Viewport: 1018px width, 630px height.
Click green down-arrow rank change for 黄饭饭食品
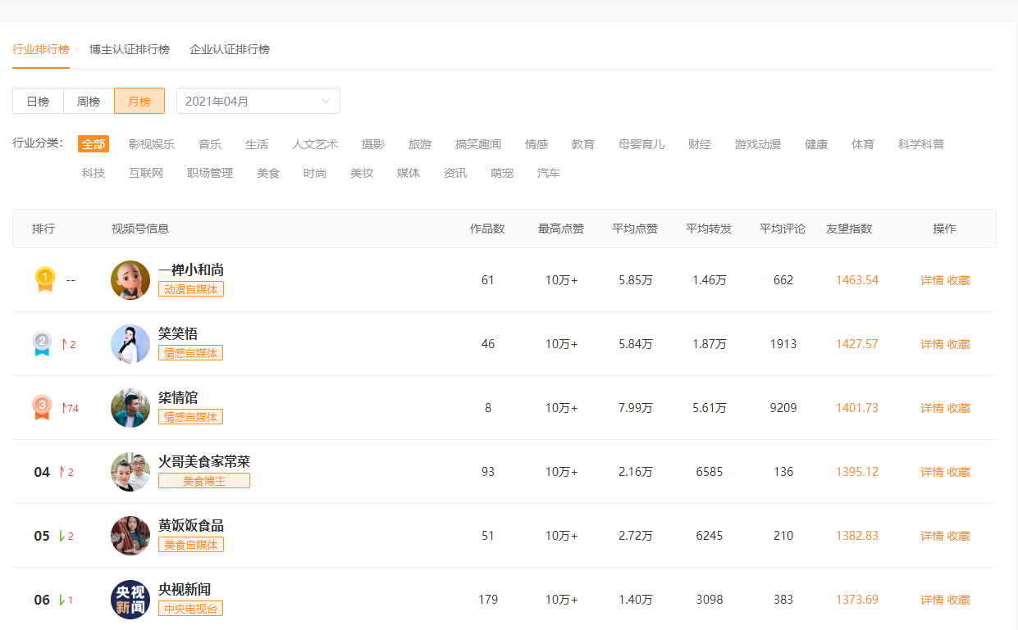tap(66, 536)
